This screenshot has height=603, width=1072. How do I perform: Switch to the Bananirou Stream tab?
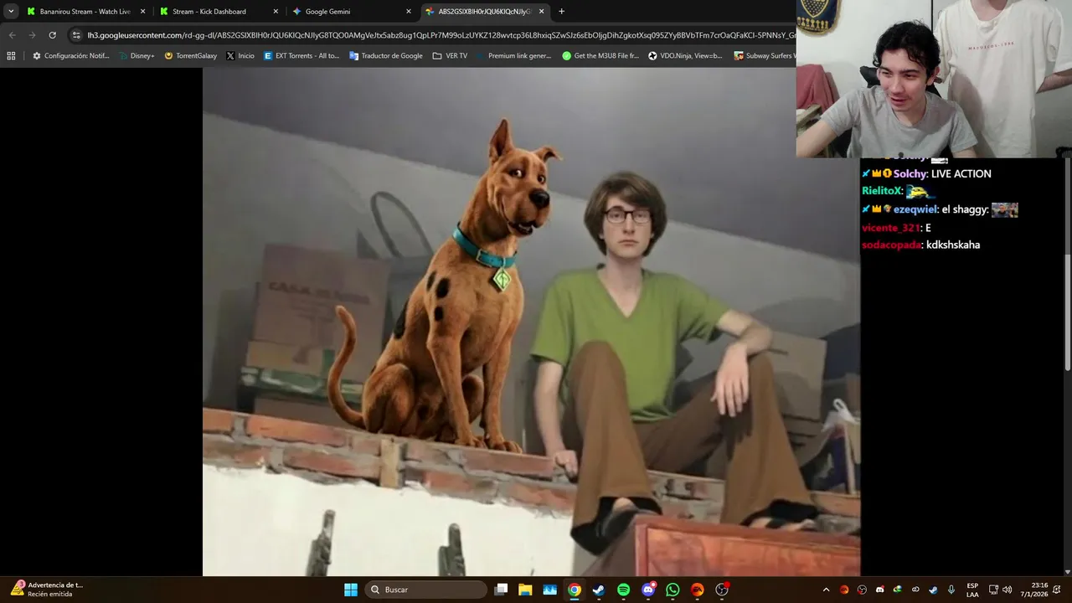85,12
